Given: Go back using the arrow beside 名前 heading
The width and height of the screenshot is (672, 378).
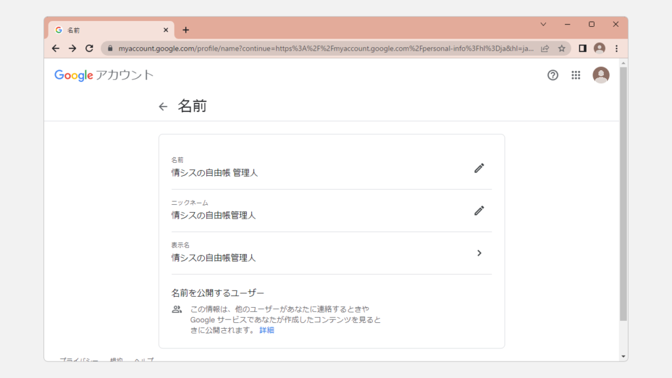Looking at the screenshot, I should tap(163, 106).
